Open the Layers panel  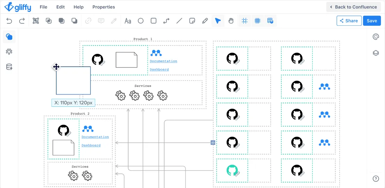click(x=376, y=53)
